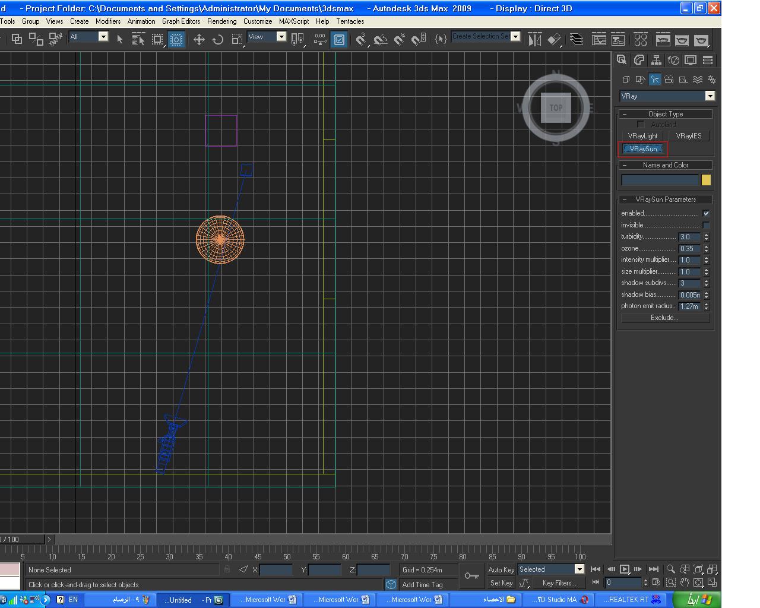The image size is (760, 608).
Task: Open Render Setup teapot icon
Action: 663,40
